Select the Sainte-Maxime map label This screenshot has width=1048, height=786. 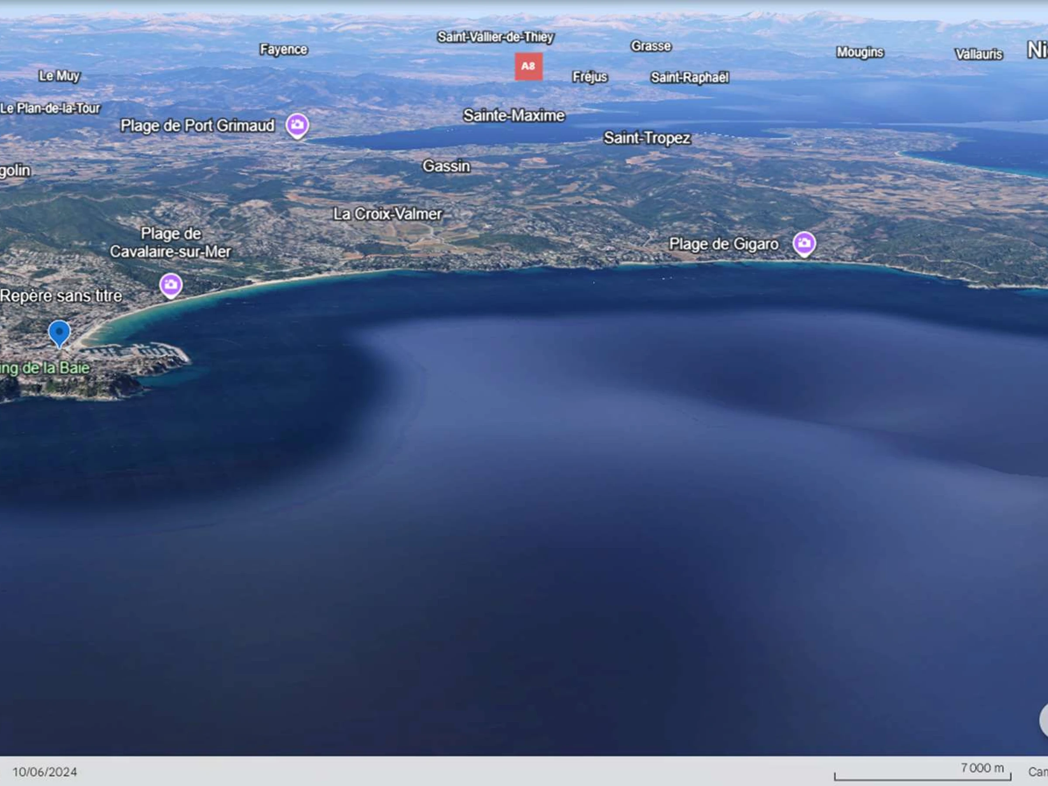(x=514, y=116)
